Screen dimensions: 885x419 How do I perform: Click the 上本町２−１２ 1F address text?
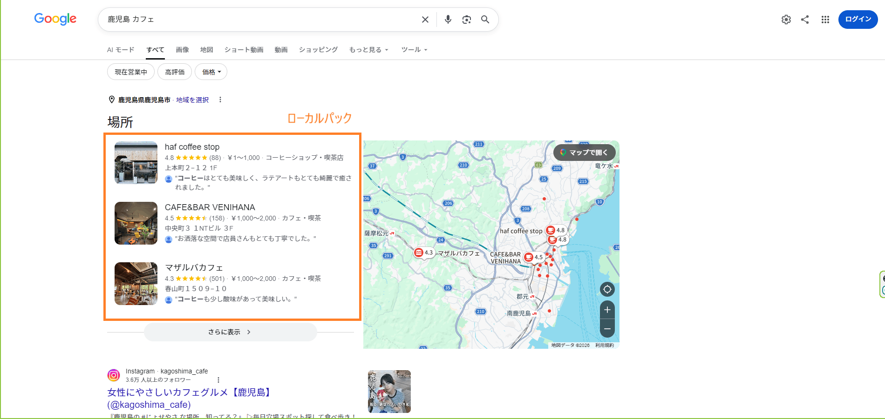coord(191,168)
